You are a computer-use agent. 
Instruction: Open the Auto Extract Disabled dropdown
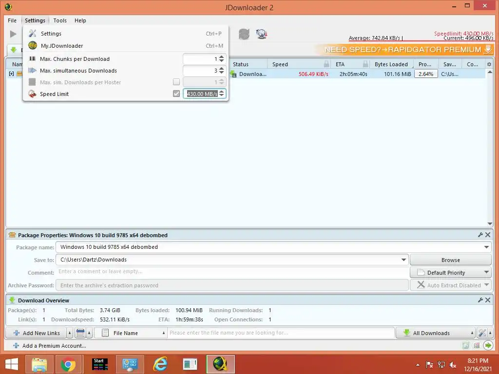[x=451, y=285]
